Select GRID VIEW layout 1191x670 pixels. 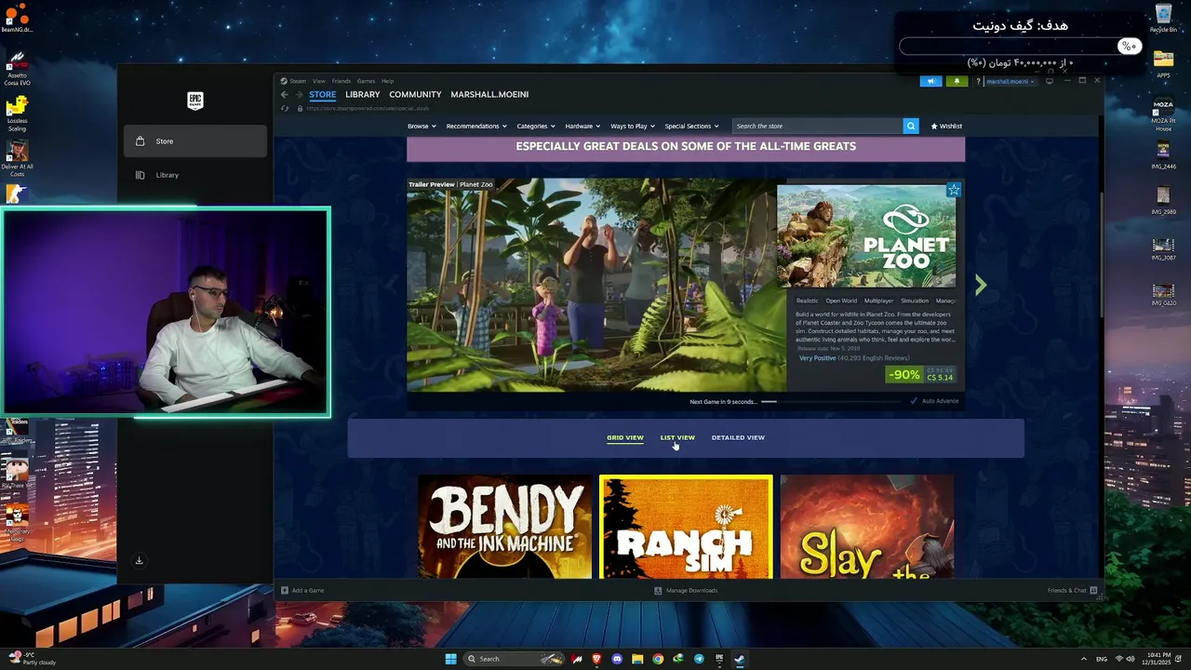coord(625,437)
